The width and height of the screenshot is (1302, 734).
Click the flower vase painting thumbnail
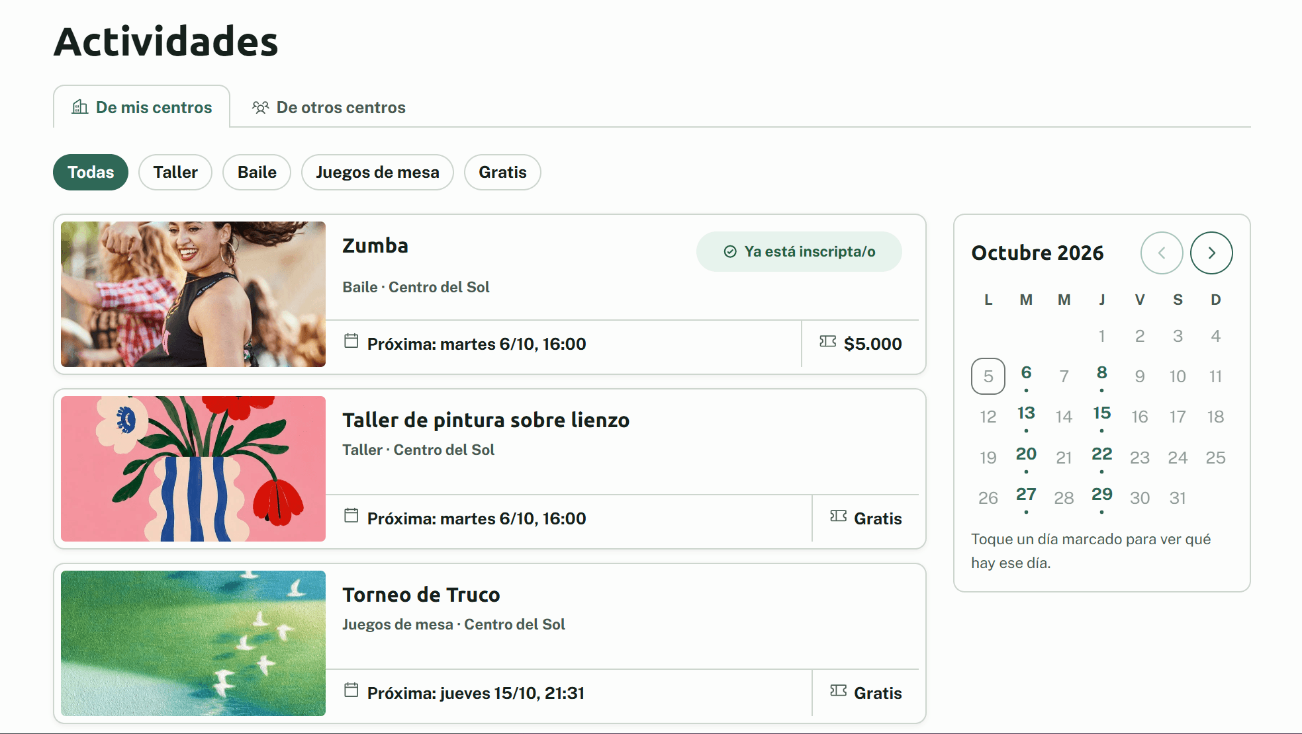click(x=193, y=469)
